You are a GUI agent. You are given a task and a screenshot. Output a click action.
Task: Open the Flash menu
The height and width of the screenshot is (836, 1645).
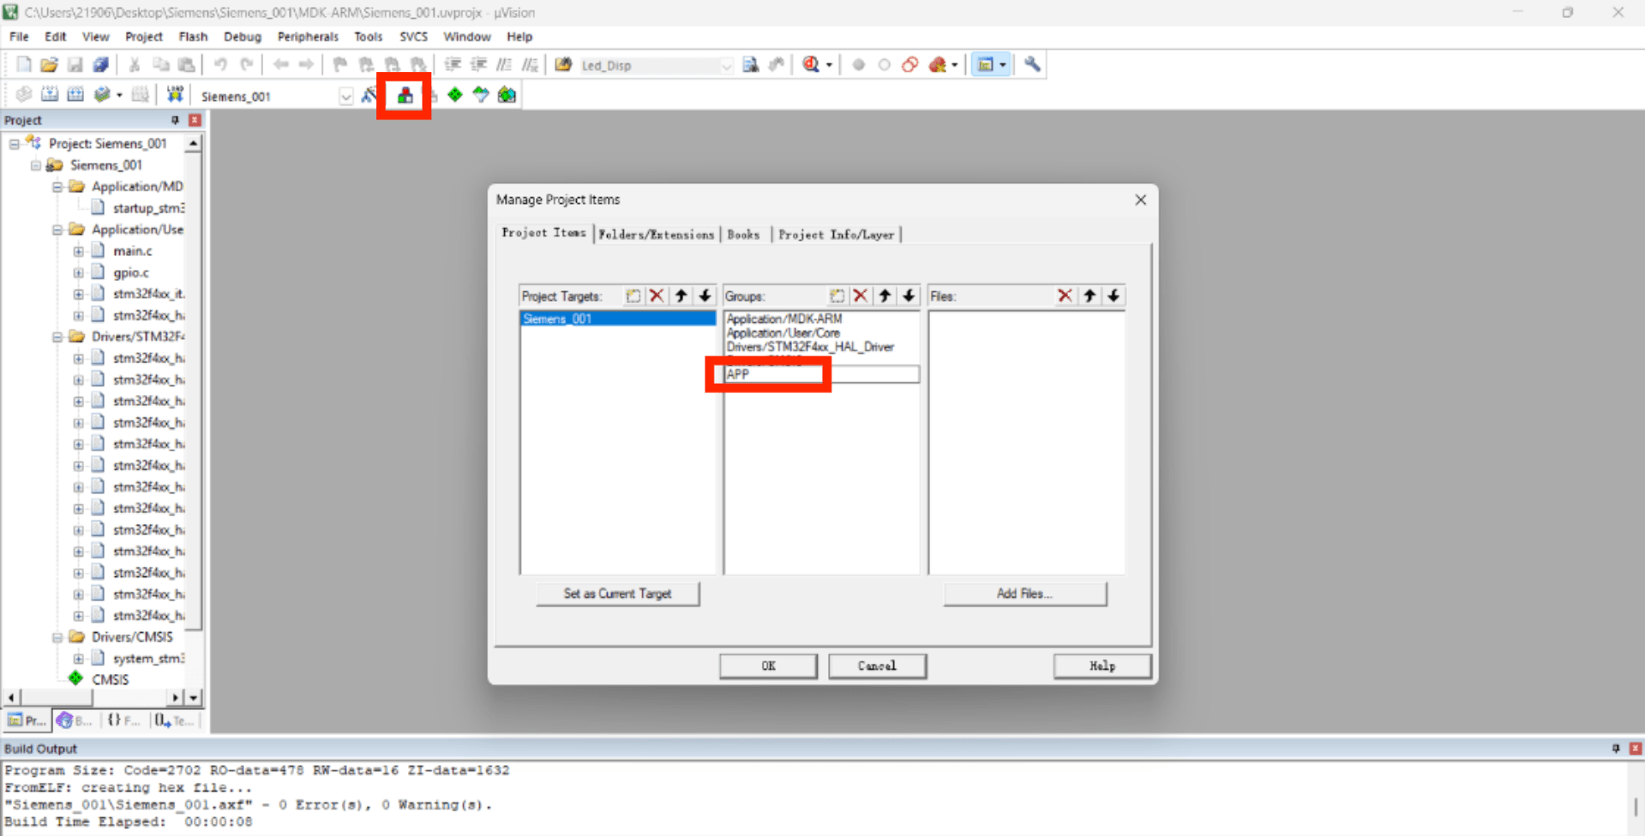click(193, 37)
